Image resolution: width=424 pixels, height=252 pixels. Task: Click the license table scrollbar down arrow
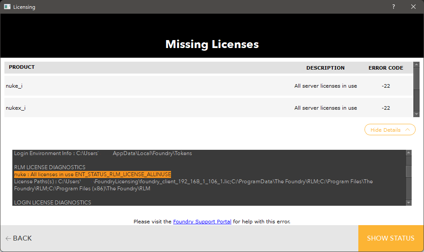417,115
